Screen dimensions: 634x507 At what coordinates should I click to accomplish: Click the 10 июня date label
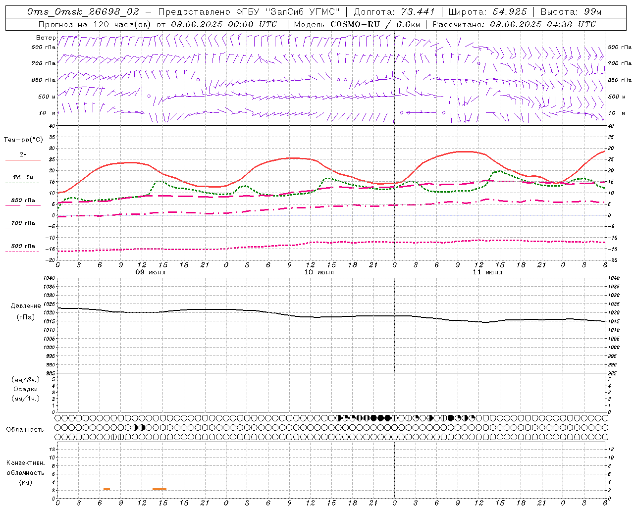point(319,272)
